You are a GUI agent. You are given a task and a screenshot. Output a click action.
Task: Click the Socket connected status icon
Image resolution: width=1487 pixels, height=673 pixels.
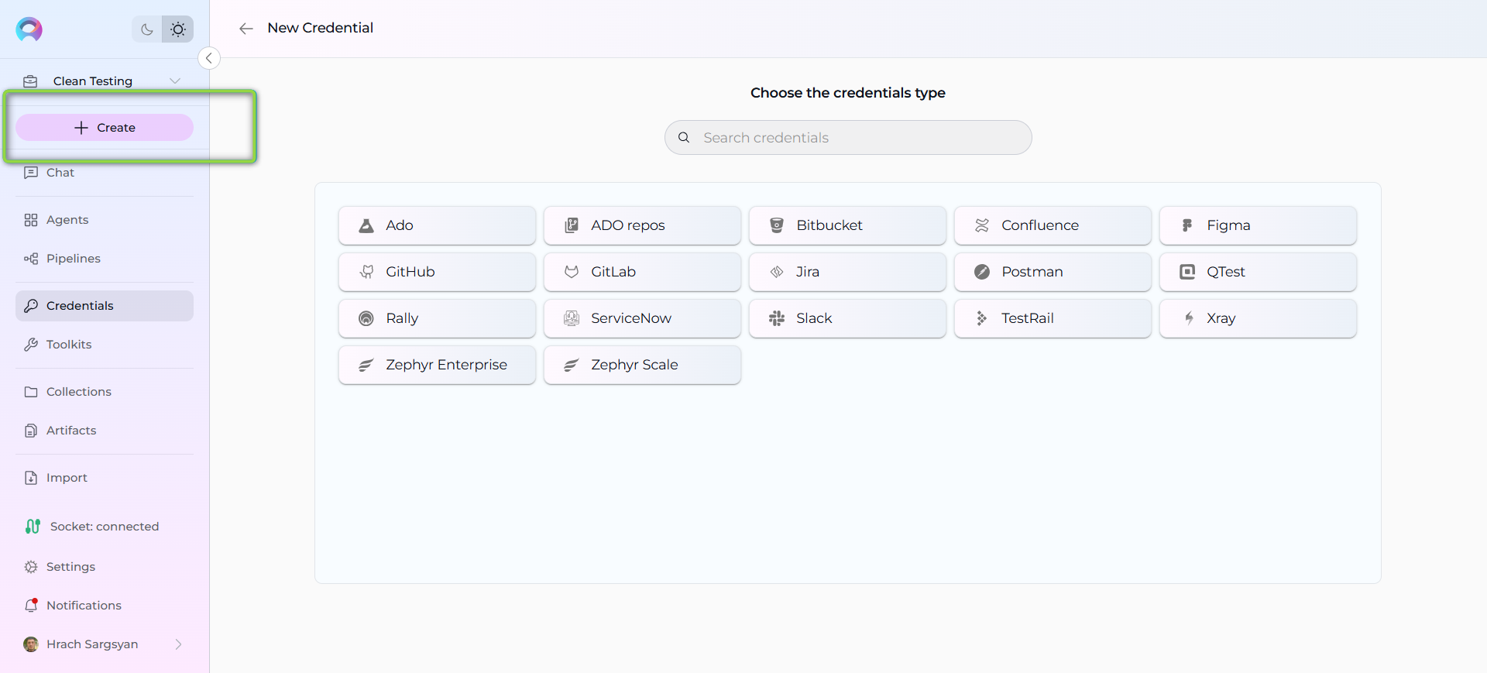pos(33,527)
